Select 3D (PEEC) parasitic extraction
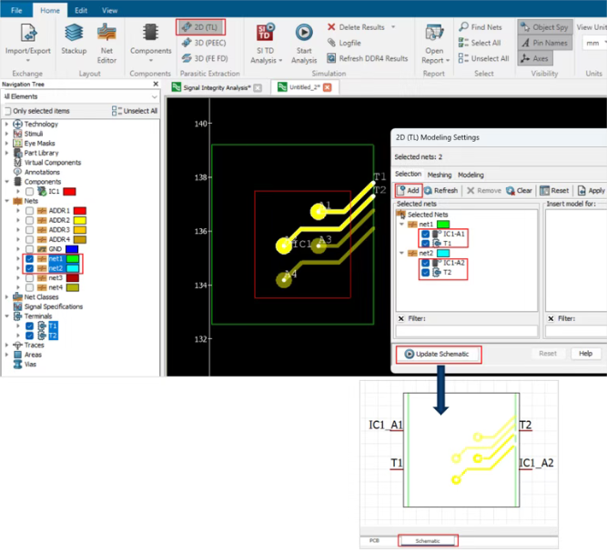Viewport: 607px width, 552px height. [204, 43]
